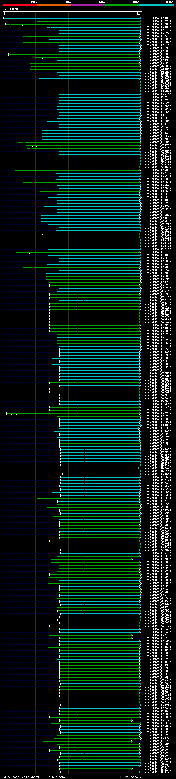Select the UniRef100_A9SUJ9 label
This screenshot has width=176, height=779.
click(158, 66)
